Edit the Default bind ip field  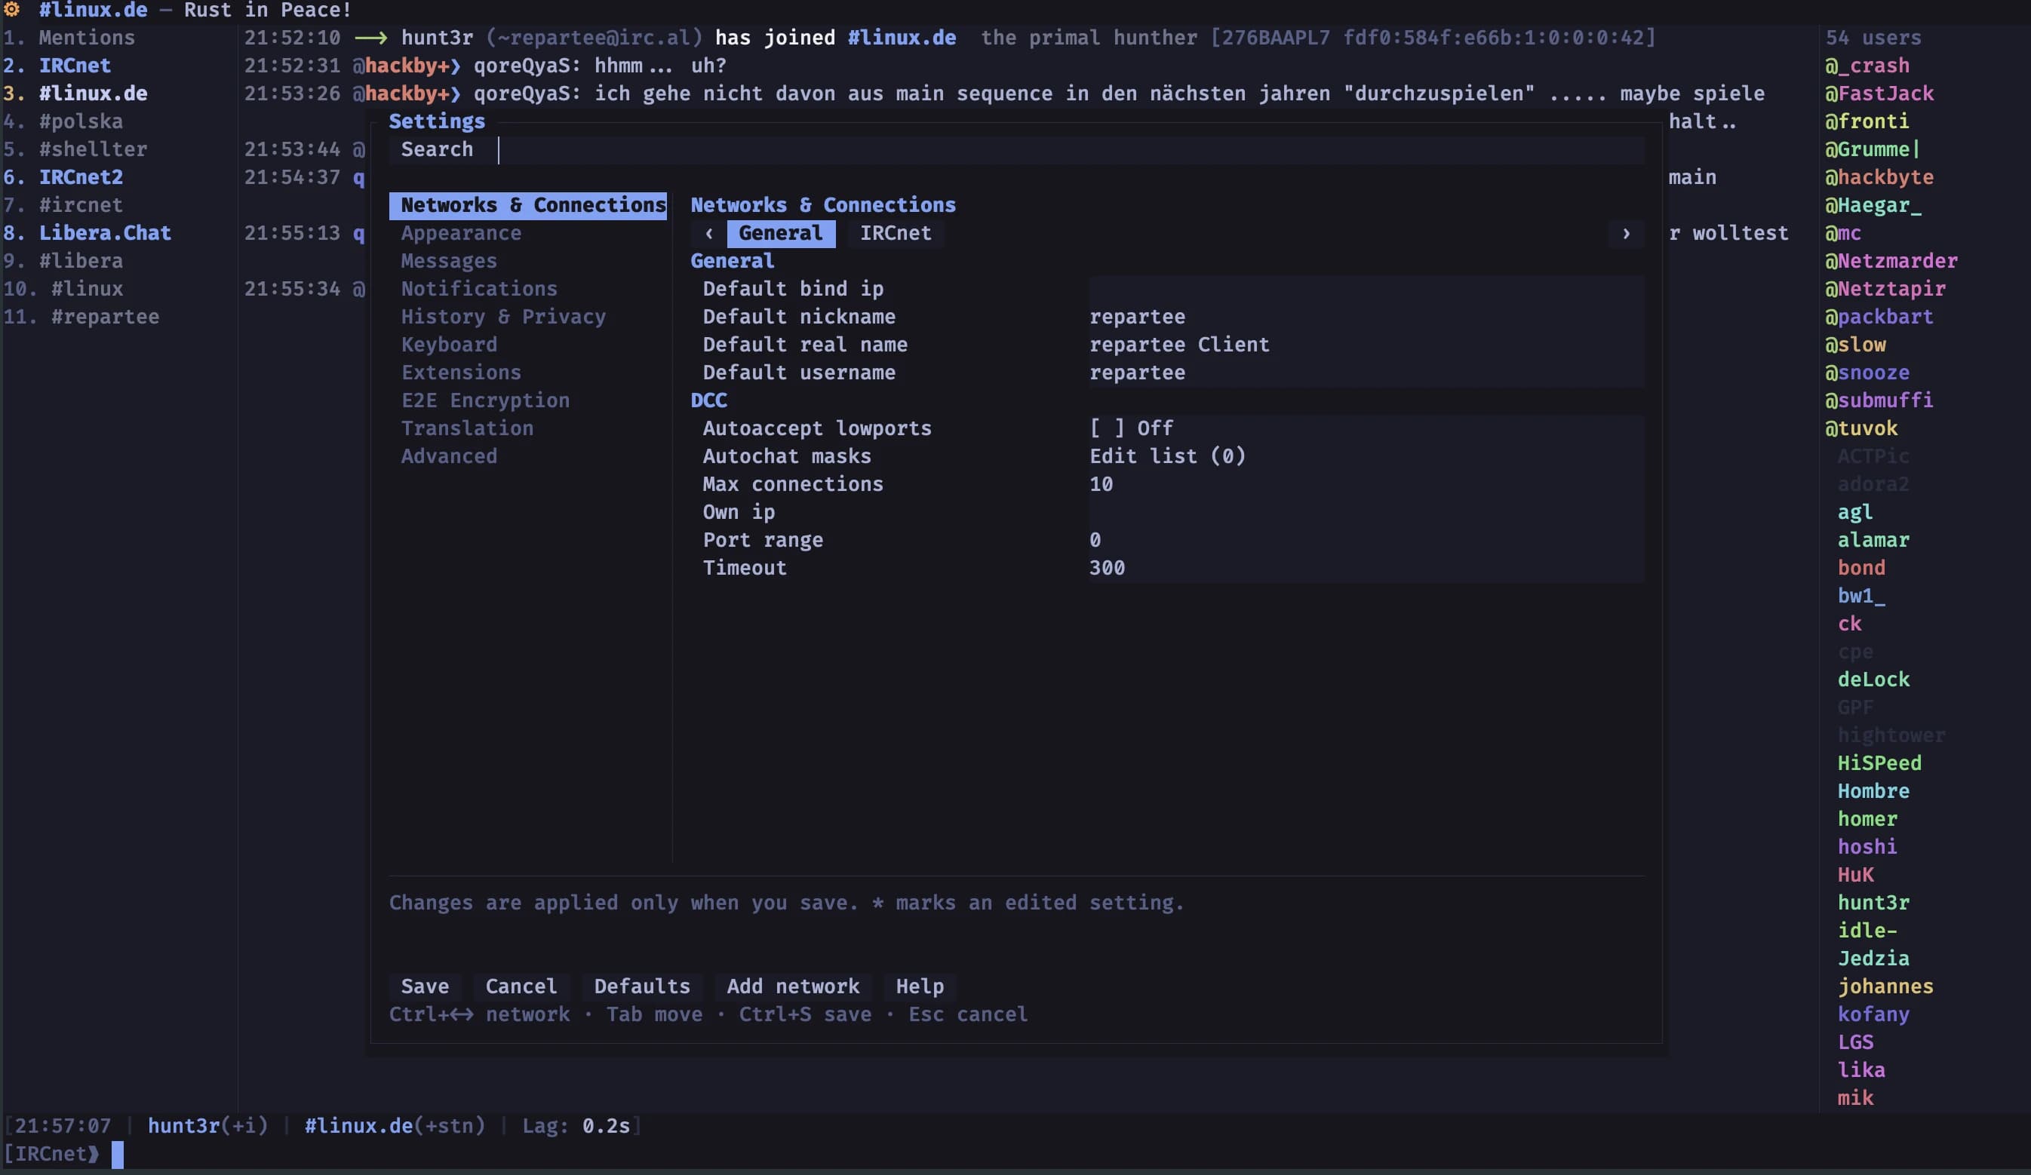point(1366,290)
